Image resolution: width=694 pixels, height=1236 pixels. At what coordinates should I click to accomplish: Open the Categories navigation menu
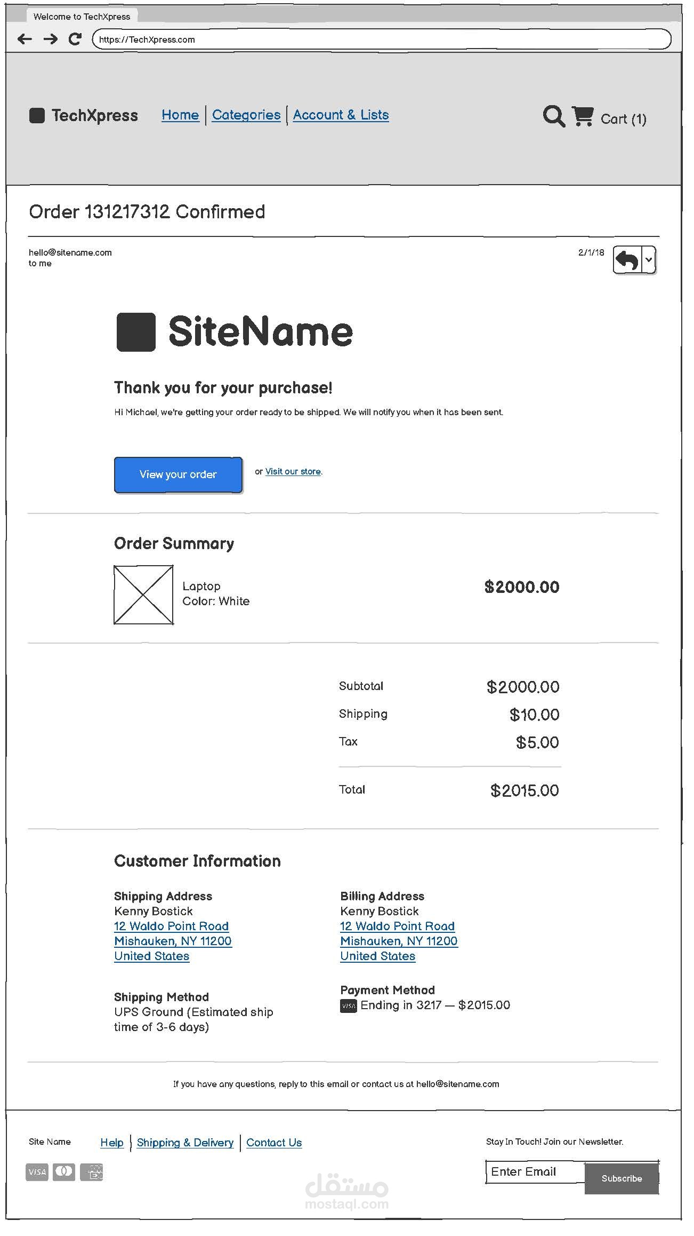(x=246, y=115)
